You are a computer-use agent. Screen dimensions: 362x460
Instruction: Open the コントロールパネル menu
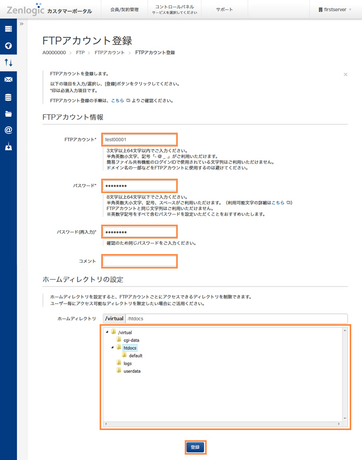(x=175, y=10)
